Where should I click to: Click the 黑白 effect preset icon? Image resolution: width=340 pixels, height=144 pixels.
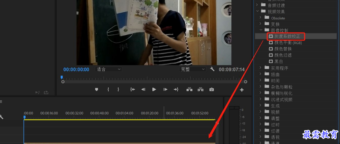click(271, 61)
